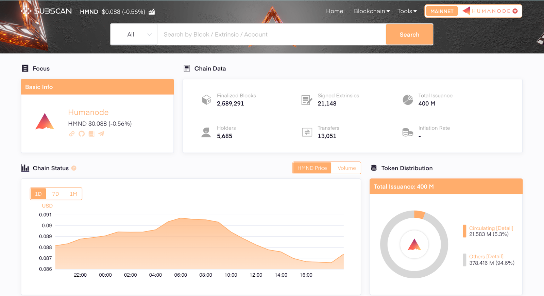544x296 pixels.
Task: Click Total Issuance value 400 M
Action: 427,103
